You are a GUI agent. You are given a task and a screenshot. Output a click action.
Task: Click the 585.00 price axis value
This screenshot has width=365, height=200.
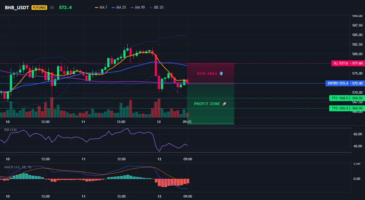[357, 35]
